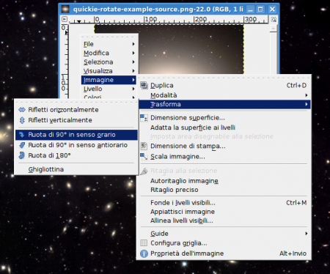The height and width of the screenshot is (274, 330).
Task: Choose Configura griglia...
Action: [x=224, y=243]
